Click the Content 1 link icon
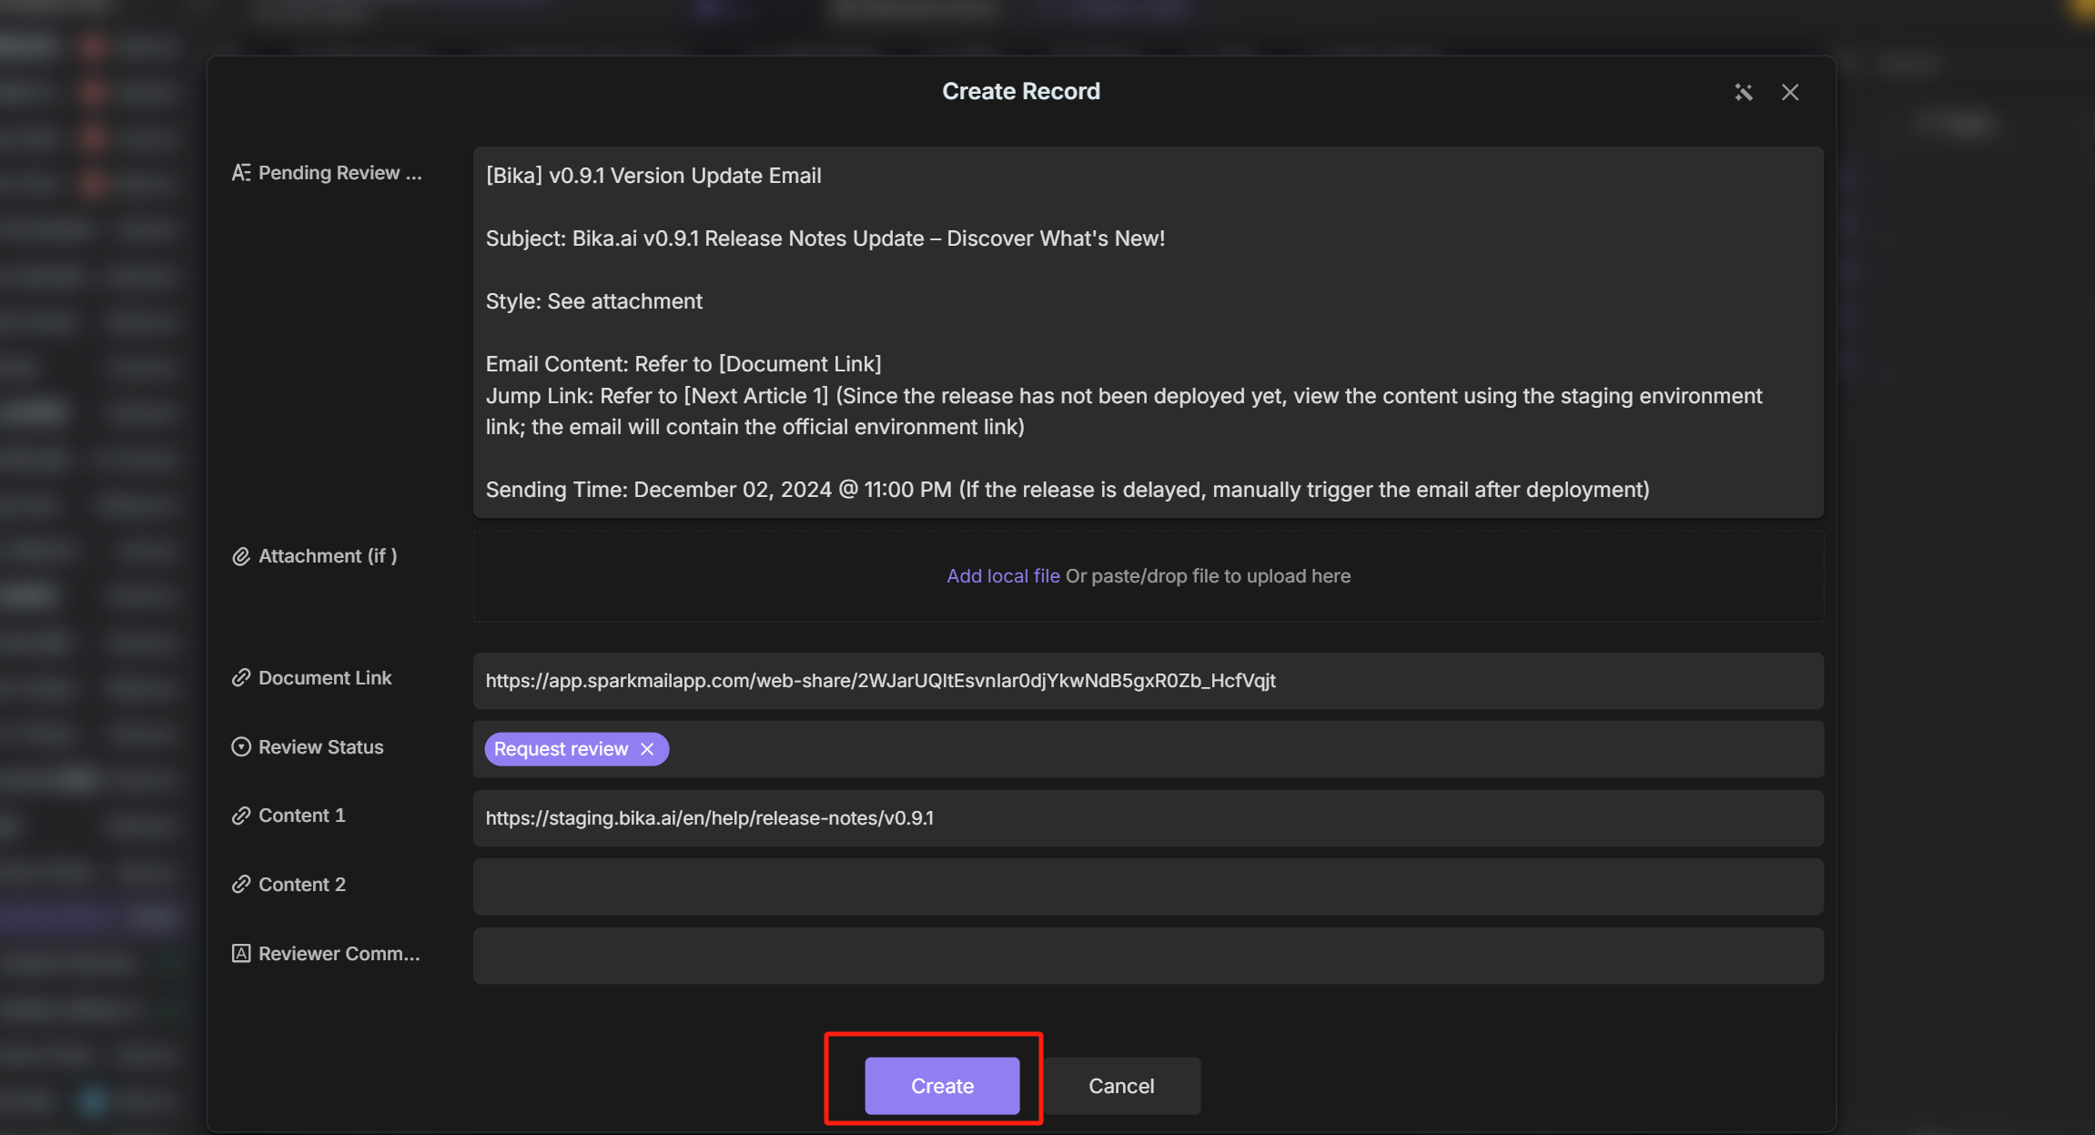Viewport: 2095px width, 1135px height. click(240, 816)
